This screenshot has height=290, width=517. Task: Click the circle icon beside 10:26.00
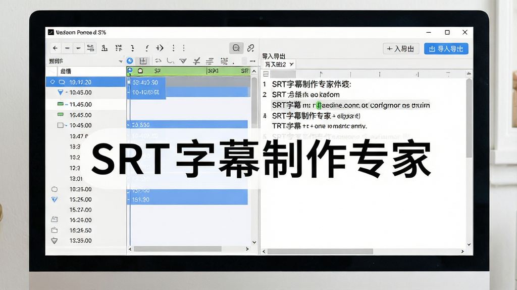coord(55,189)
